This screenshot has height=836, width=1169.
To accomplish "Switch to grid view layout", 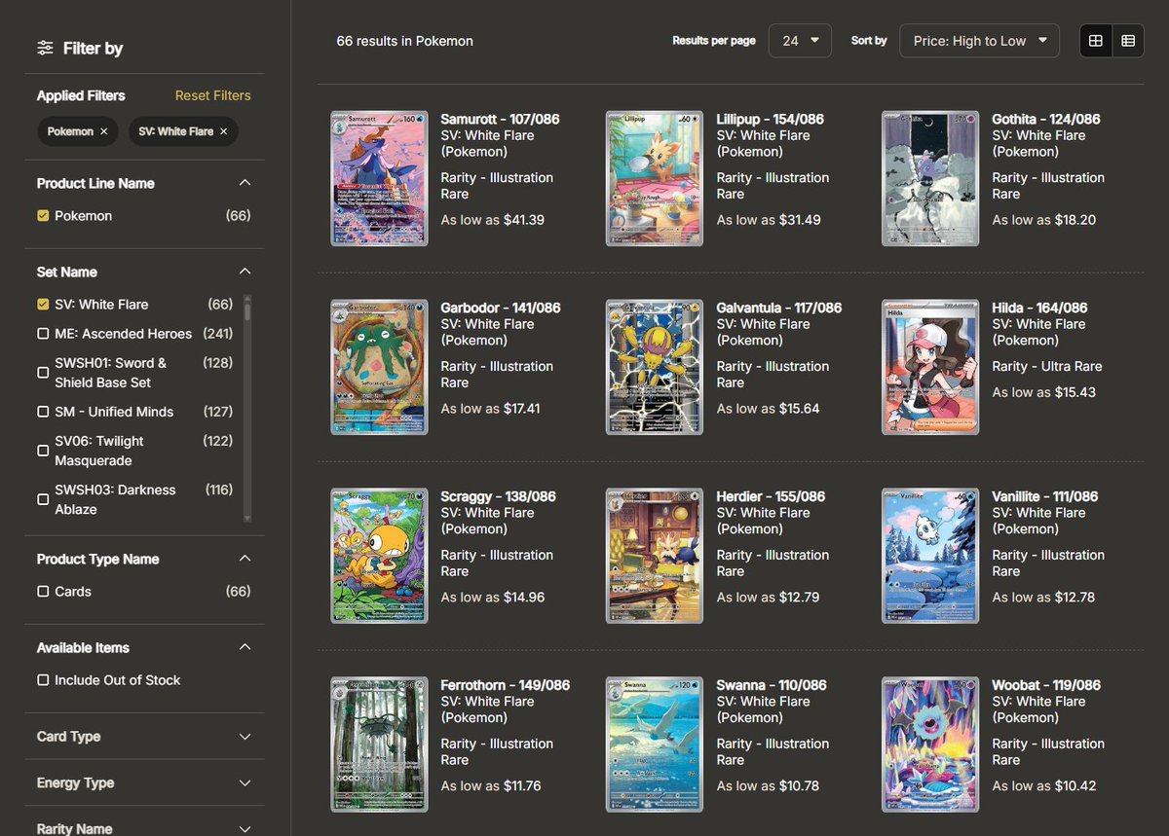I will pos(1096,41).
